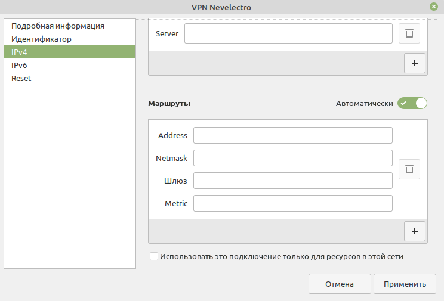
Task: Focus the route Metric field
Action: [x=293, y=203]
